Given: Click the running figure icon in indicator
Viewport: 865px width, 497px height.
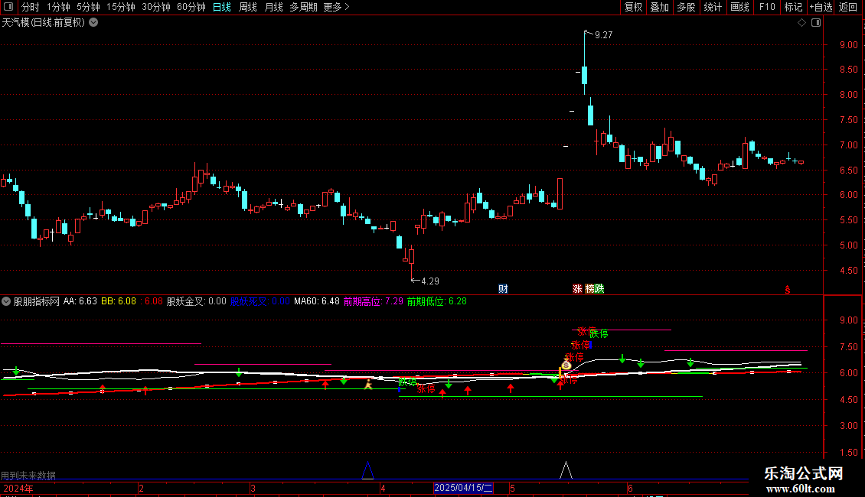Looking at the screenshot, I should coord(368,384).
